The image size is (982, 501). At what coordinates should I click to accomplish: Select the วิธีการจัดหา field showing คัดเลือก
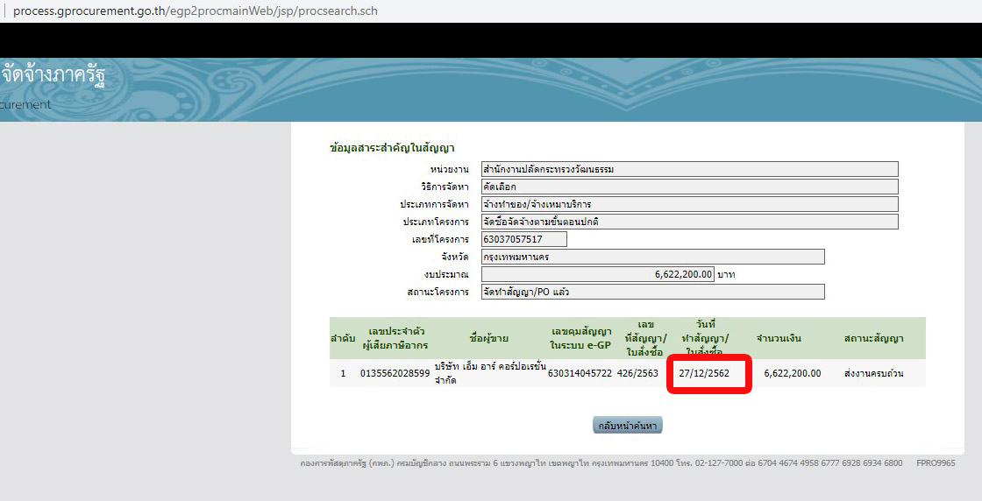click(688, 187)
